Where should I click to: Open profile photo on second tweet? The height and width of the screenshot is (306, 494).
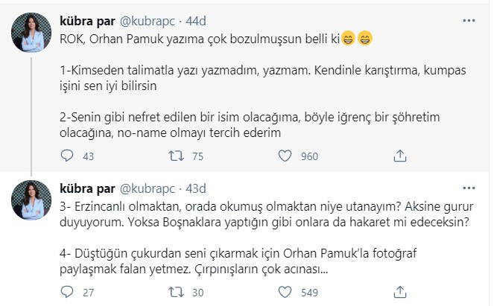[31, 196]
